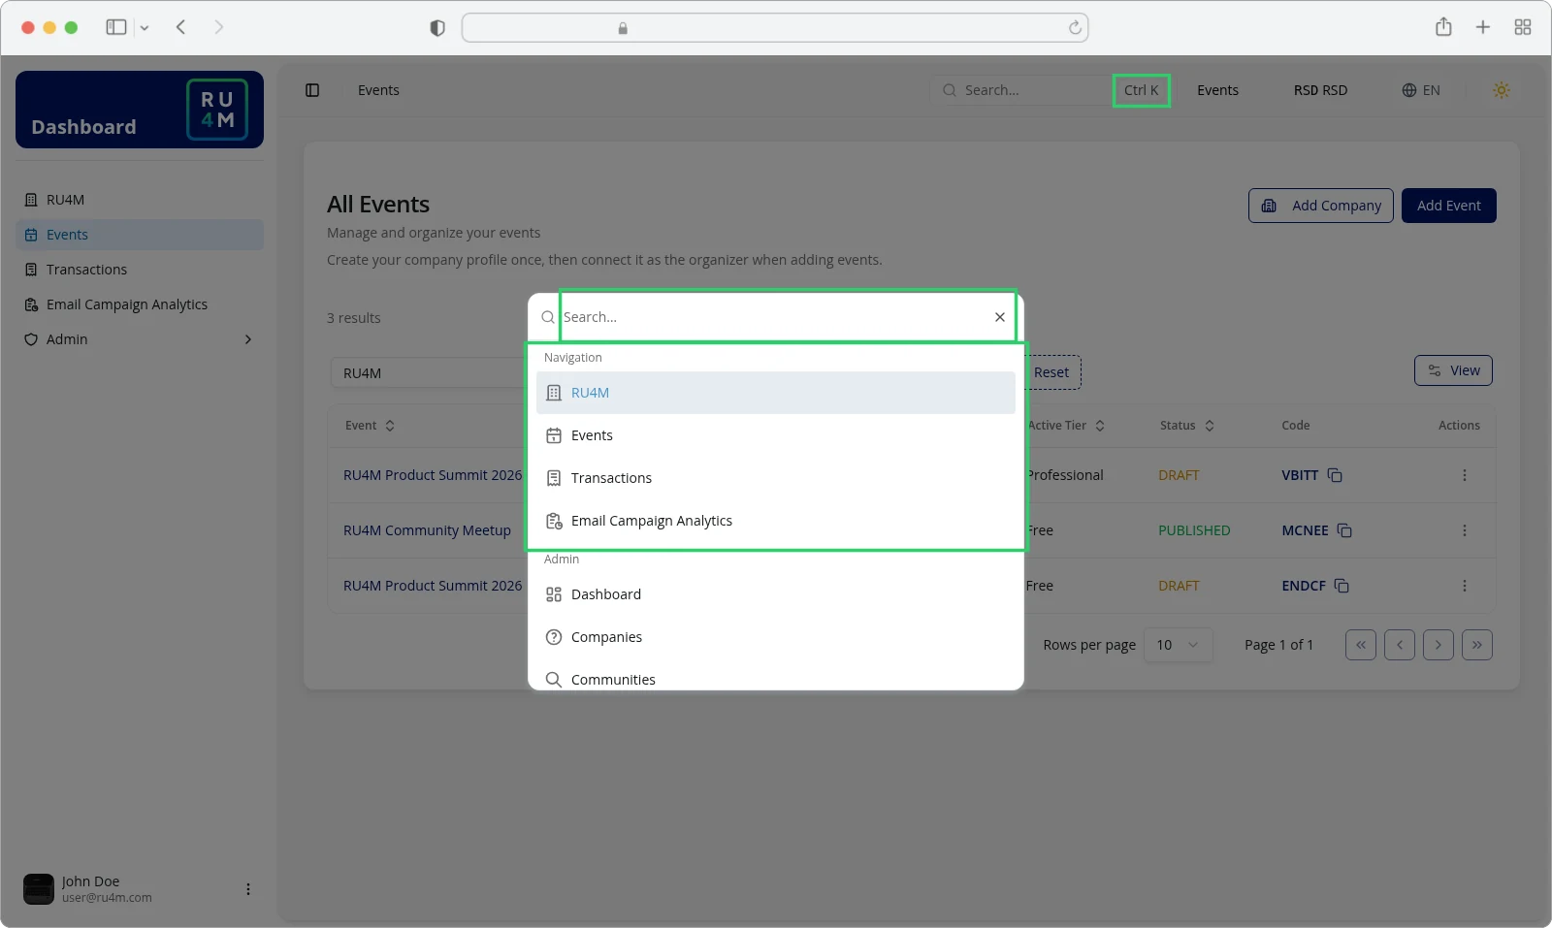Select Companies in the command palette
The width and height of the screenshot is (1552, 928).
[776, 637]
